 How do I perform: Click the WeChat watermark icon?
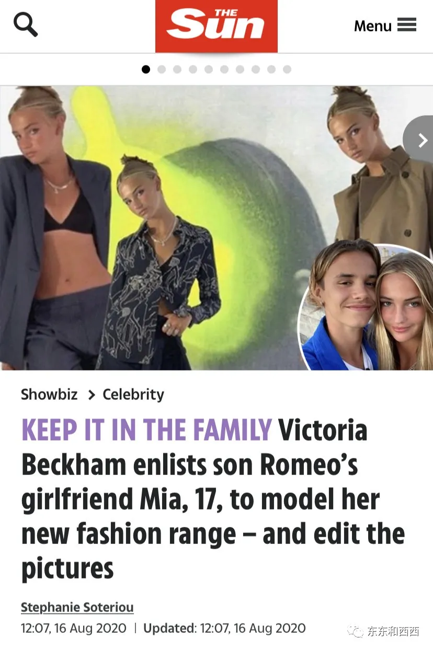(x=357, y=631)
